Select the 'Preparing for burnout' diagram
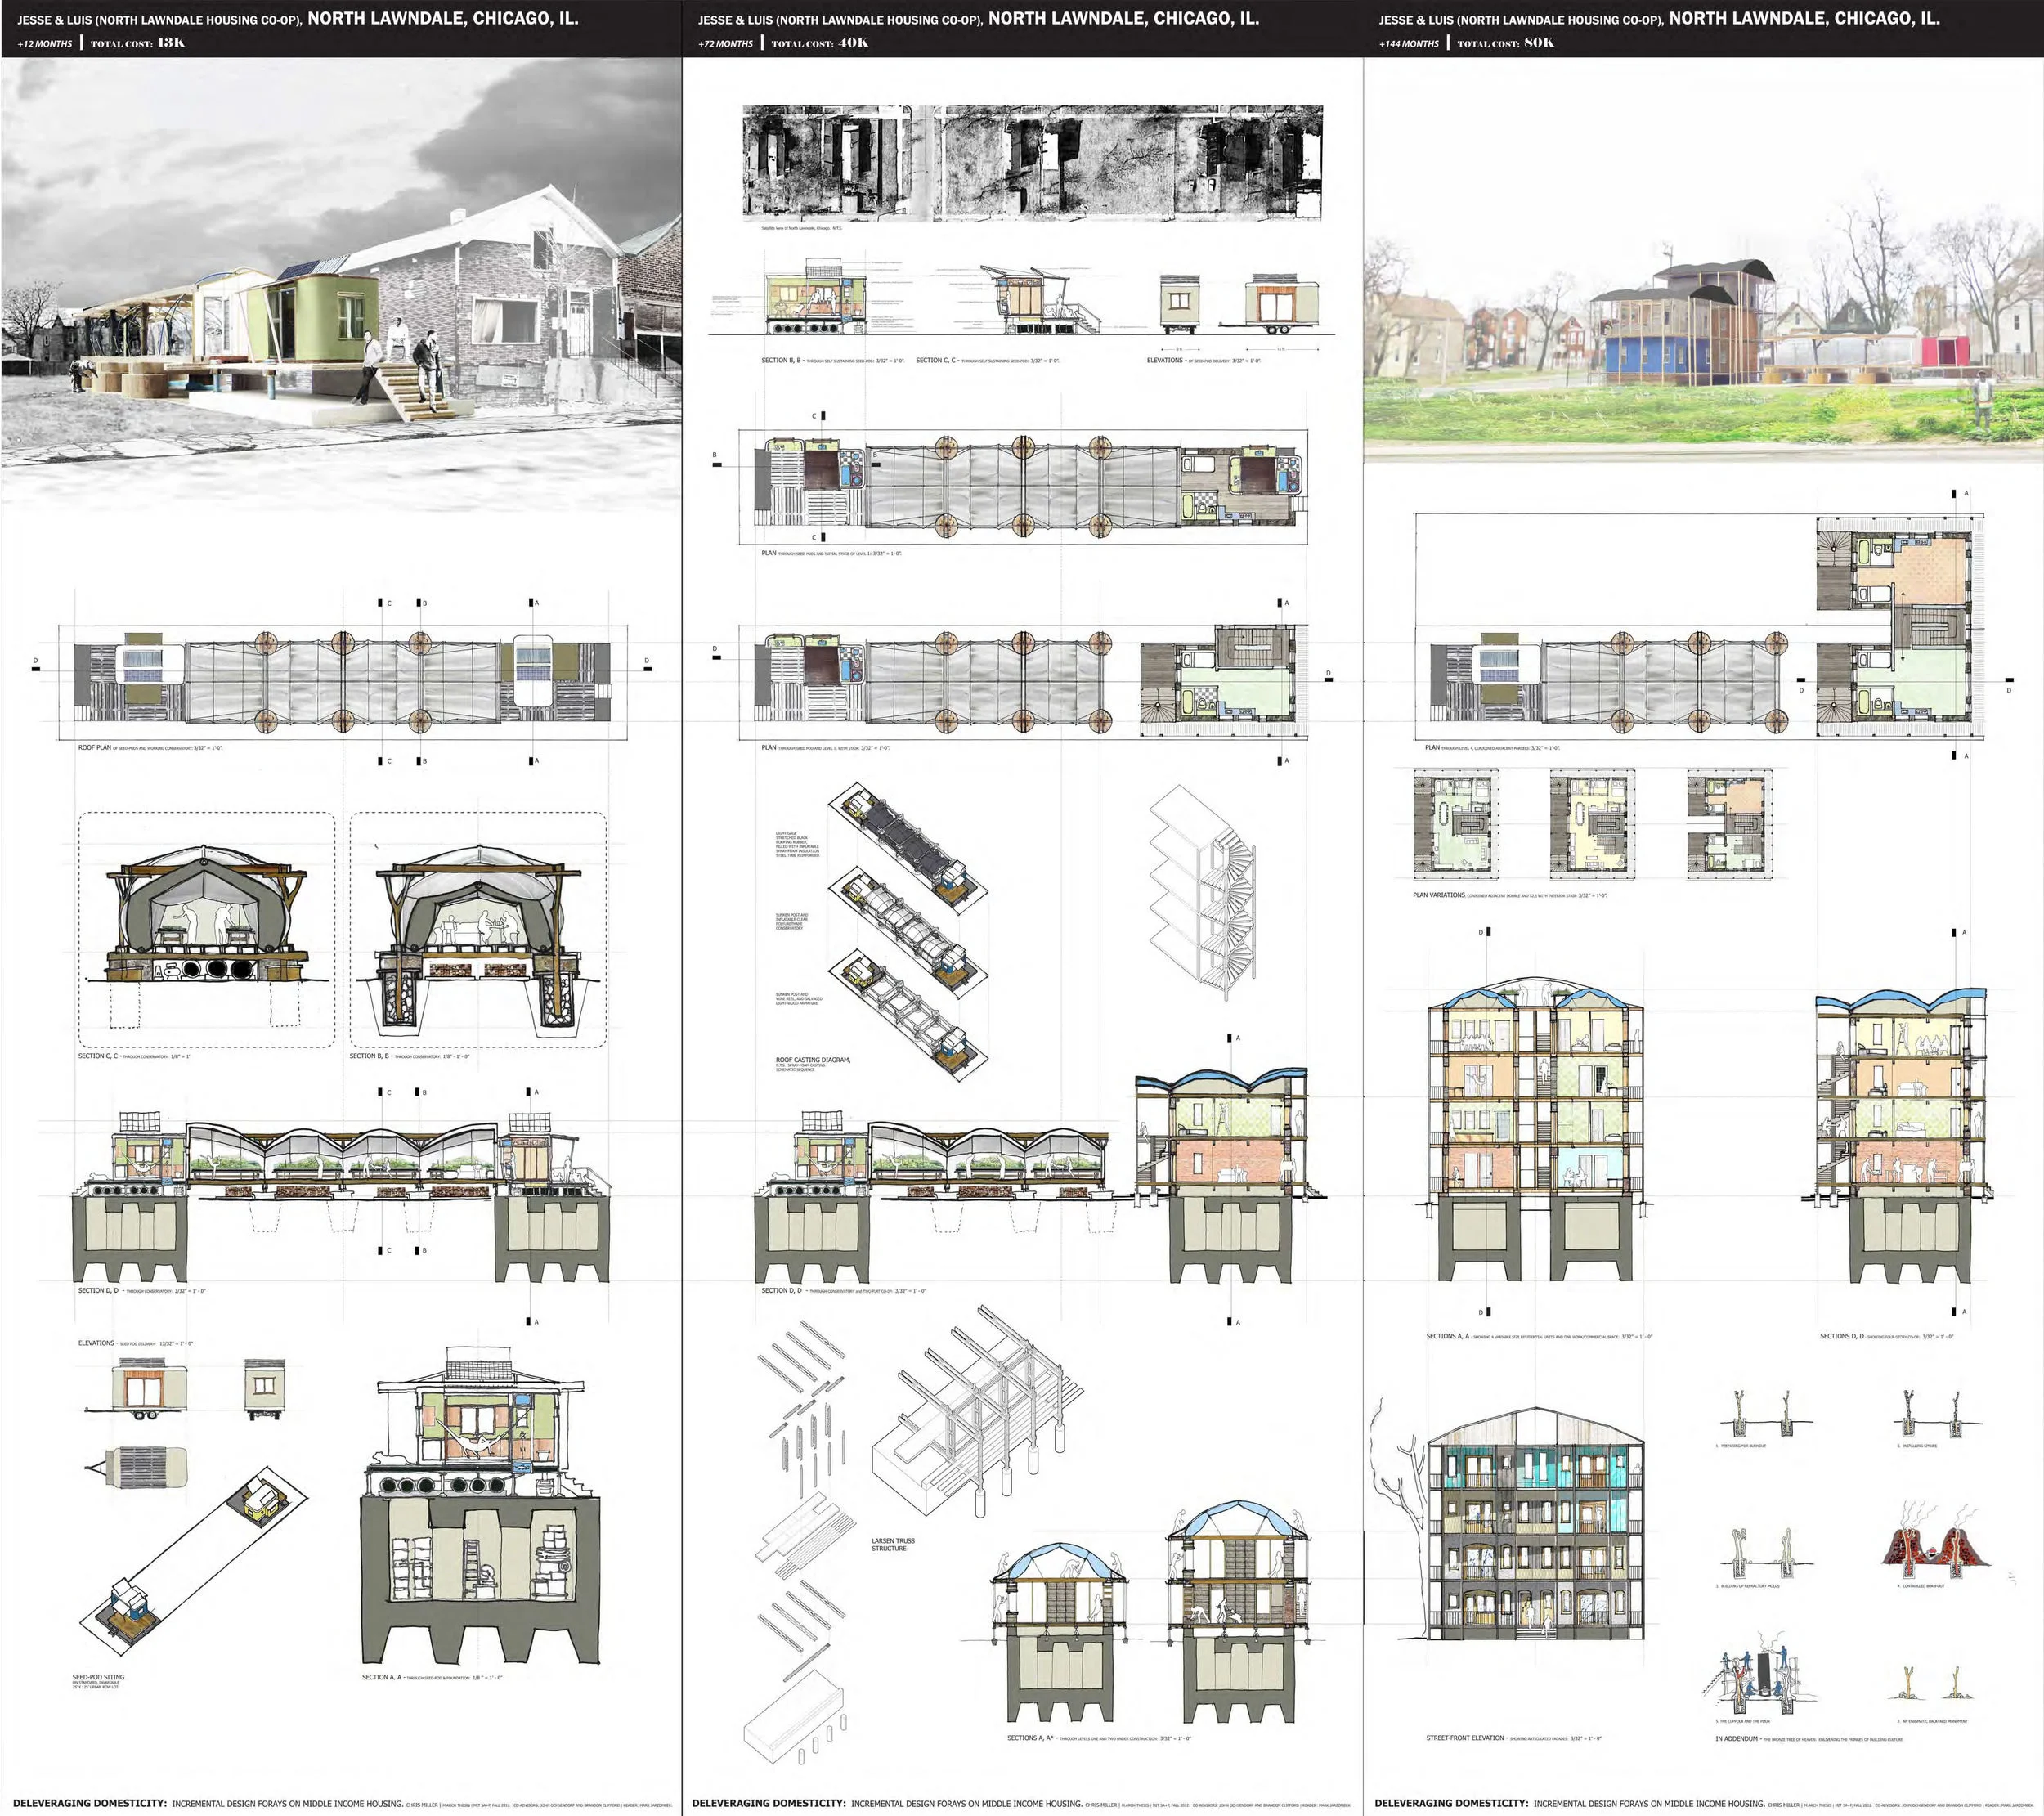The width and height of the screenshot is (2044, 1816). pos(1765,1412)
